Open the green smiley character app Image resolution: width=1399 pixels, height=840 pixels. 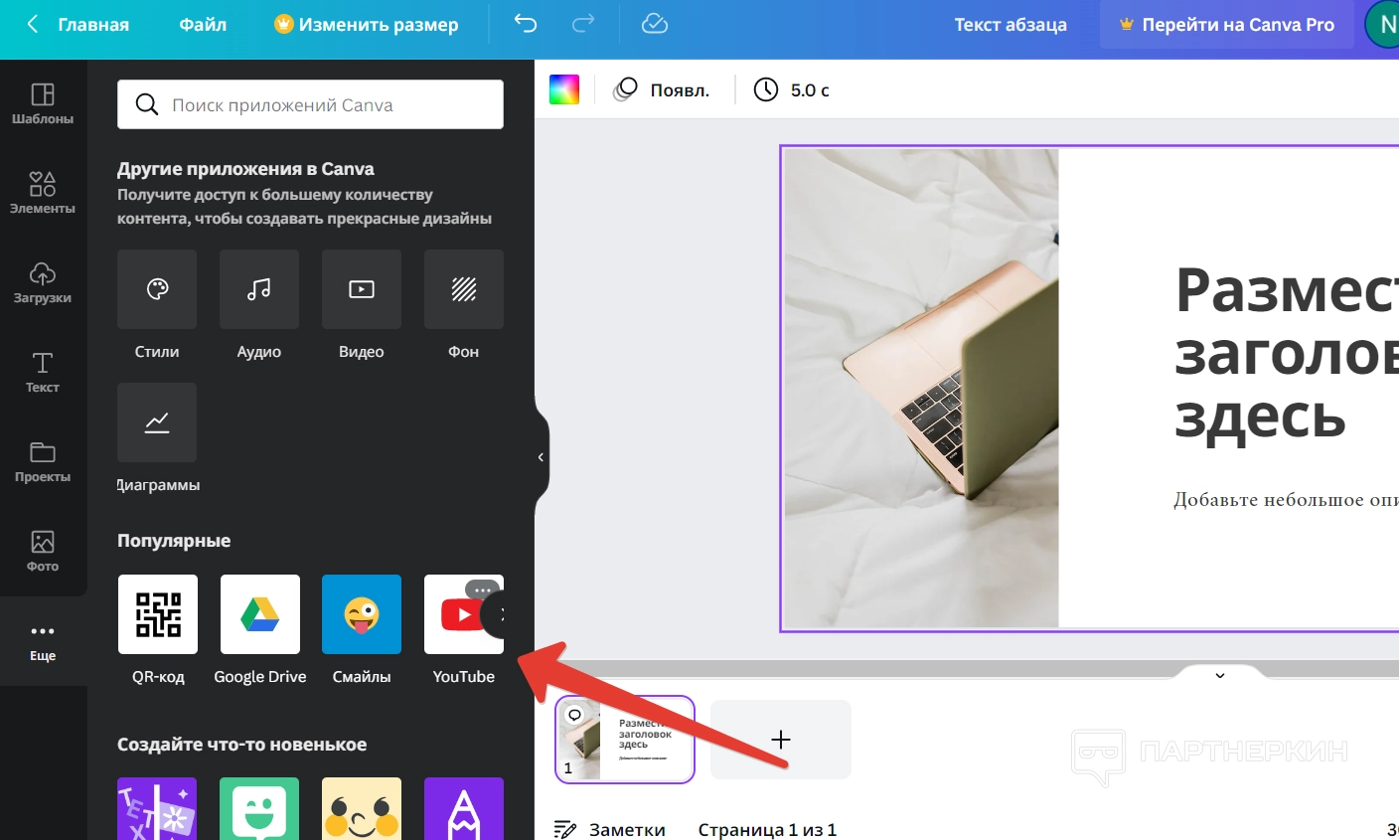[259, 809]
